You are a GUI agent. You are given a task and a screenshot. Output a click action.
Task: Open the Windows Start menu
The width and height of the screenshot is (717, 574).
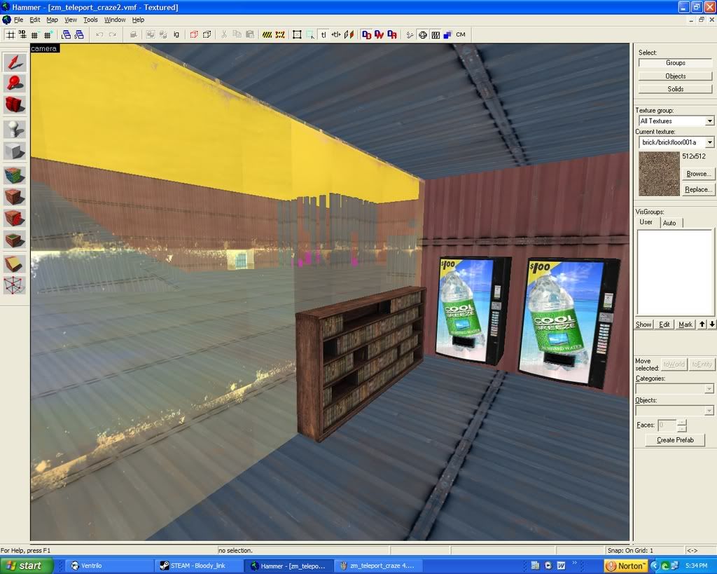pos(27,566)
